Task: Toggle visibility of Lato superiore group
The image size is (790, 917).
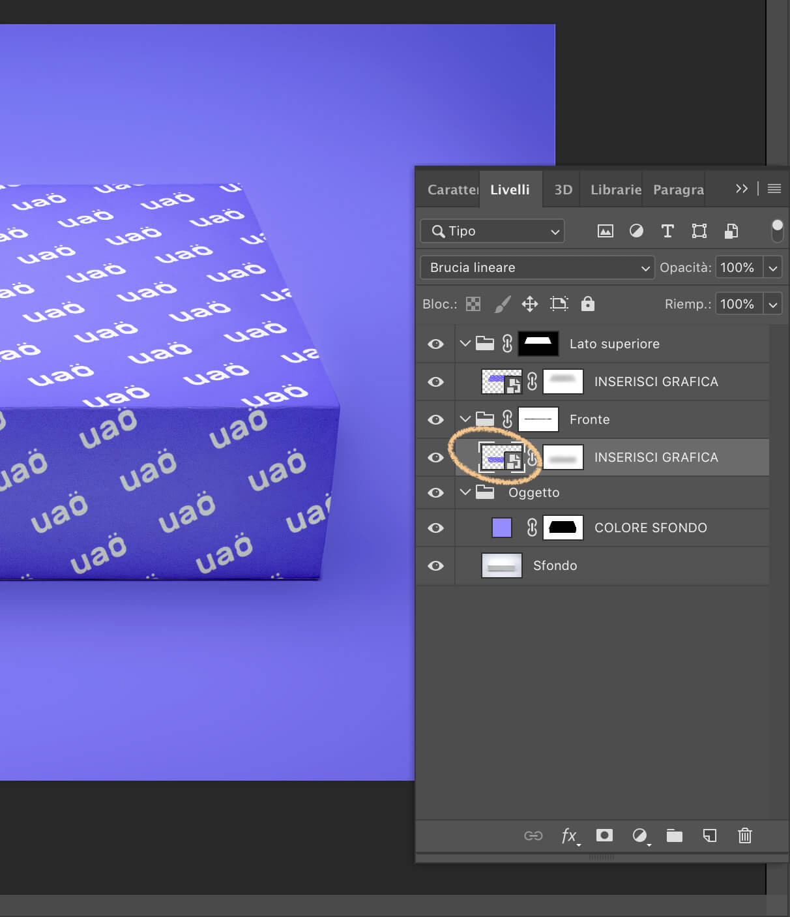Action: pos(435,344)
